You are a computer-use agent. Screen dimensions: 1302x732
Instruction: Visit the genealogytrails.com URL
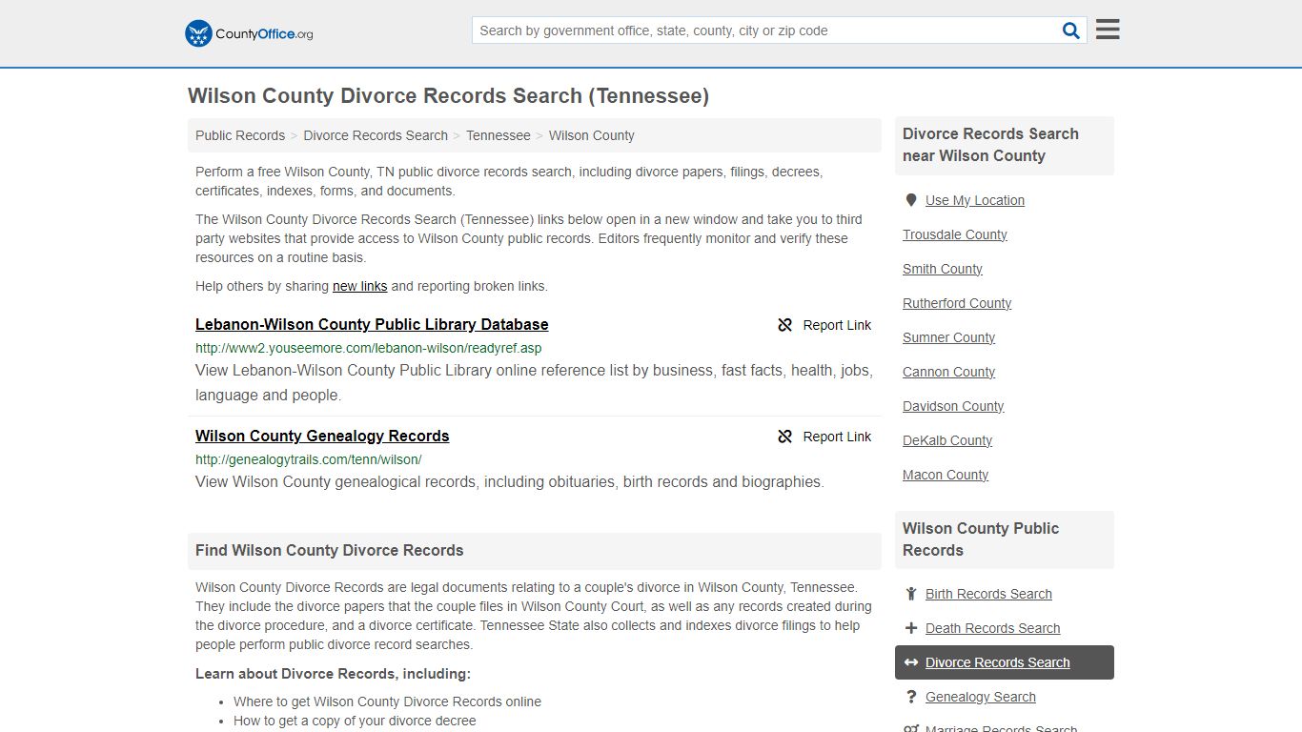pos(309,459)
